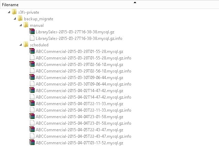Select the backup_migrate folder icon

[20, 19]
